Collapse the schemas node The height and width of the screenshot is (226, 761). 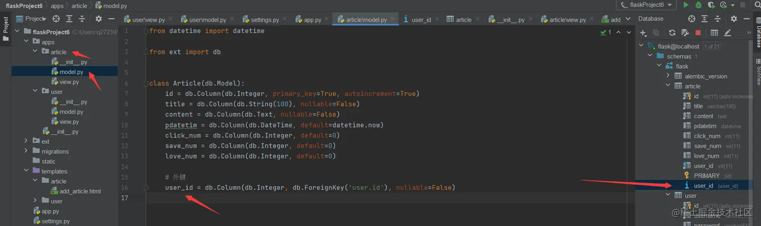651,56
